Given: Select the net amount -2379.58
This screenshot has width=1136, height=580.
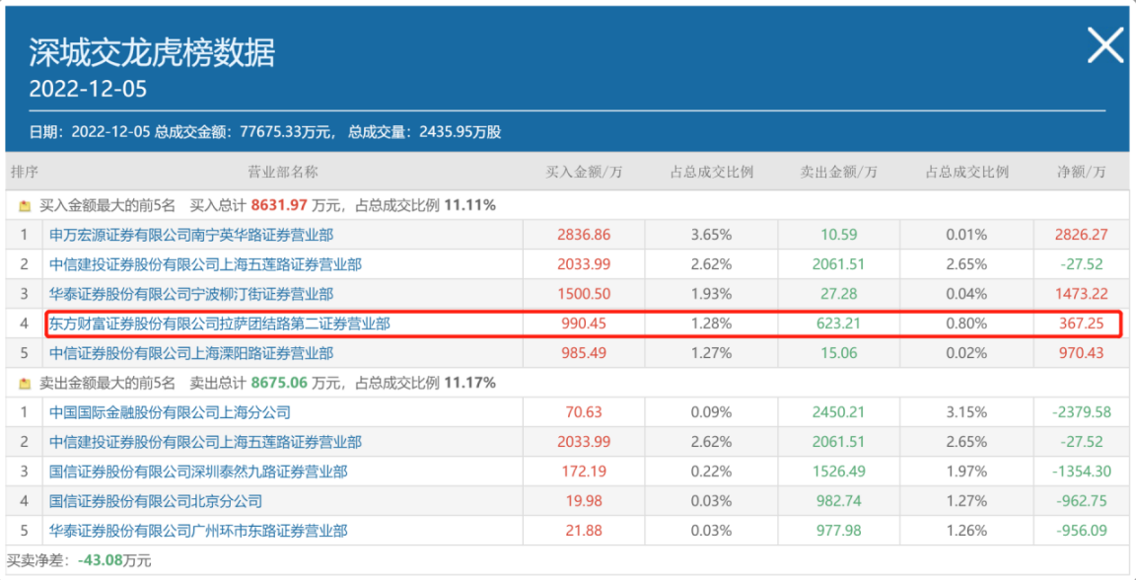Looking at the screenshot, I should pos(1081,412).
